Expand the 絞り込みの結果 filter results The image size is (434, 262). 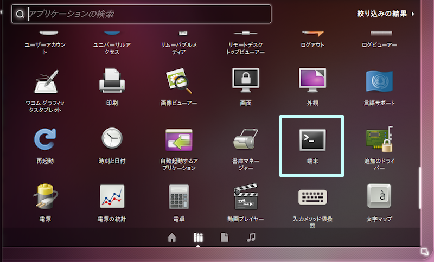click(x=386, y=14)
